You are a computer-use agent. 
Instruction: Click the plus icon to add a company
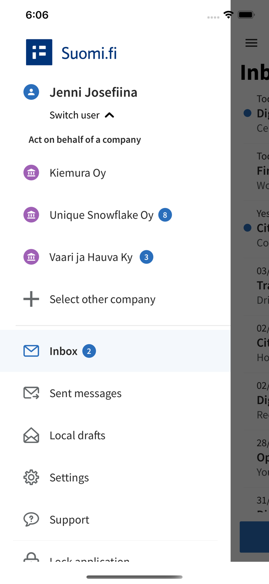(31, 299)
